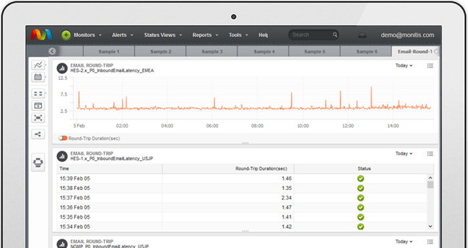
Task: Switch to the Sample 1 tab
Action: click(109, 51)
